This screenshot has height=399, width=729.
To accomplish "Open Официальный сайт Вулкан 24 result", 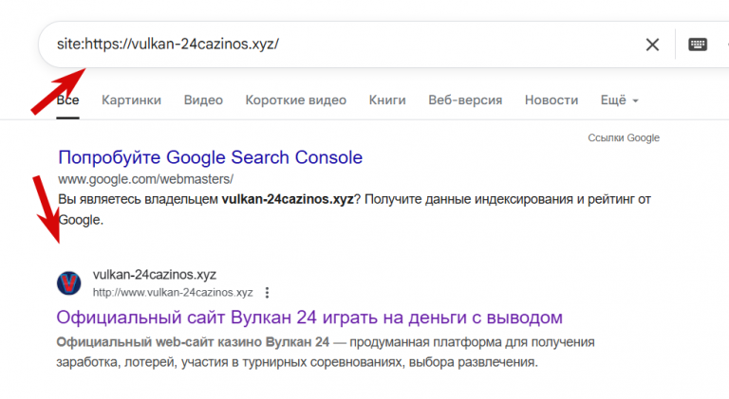I will (309, 317).
